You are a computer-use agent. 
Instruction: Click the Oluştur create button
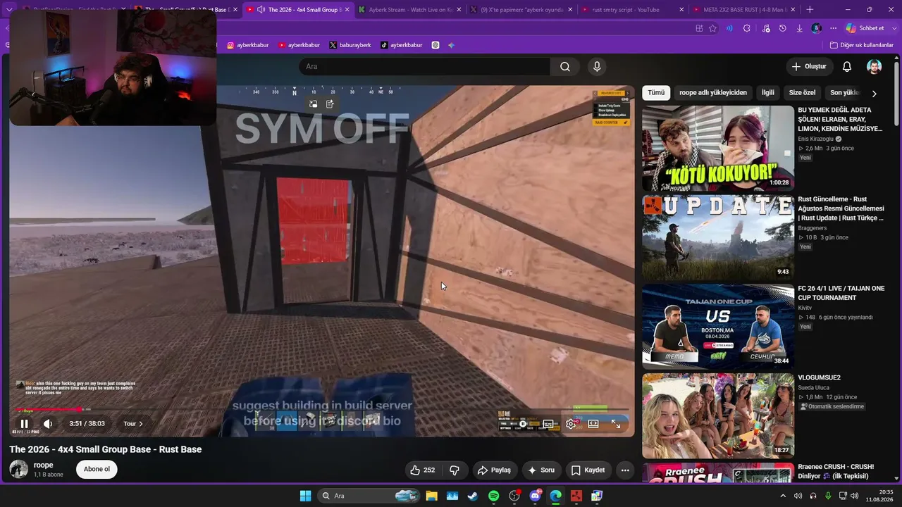[809, 66]
